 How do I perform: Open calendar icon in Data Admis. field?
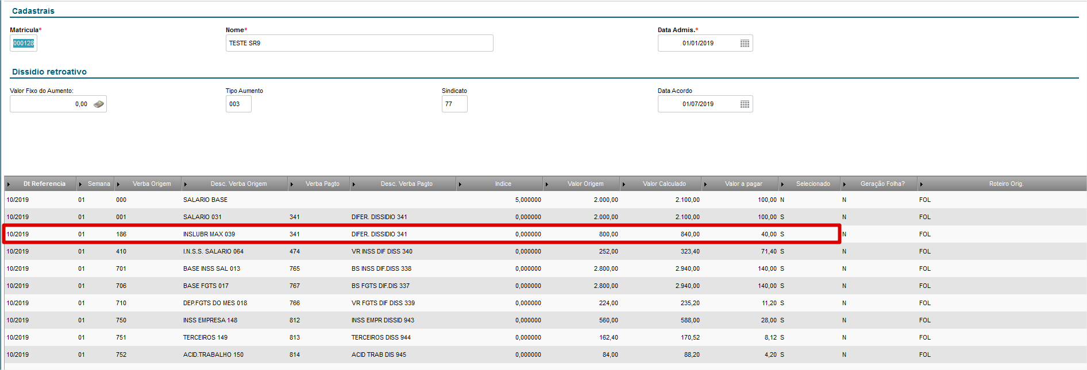point(745,43)
